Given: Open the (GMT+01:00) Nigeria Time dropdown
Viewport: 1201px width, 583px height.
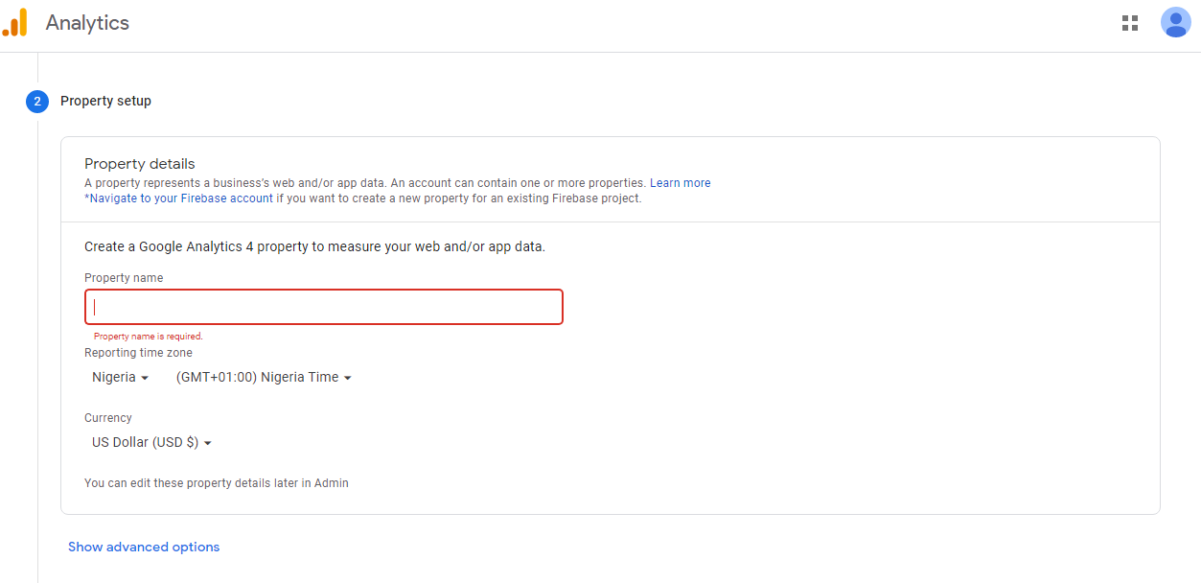Looking at the screenshot, I should click(264, 378).
